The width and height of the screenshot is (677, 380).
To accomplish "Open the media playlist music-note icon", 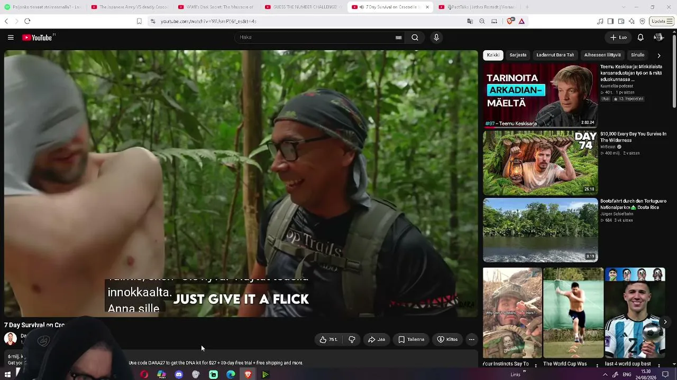I will click(x=600, y=21).
